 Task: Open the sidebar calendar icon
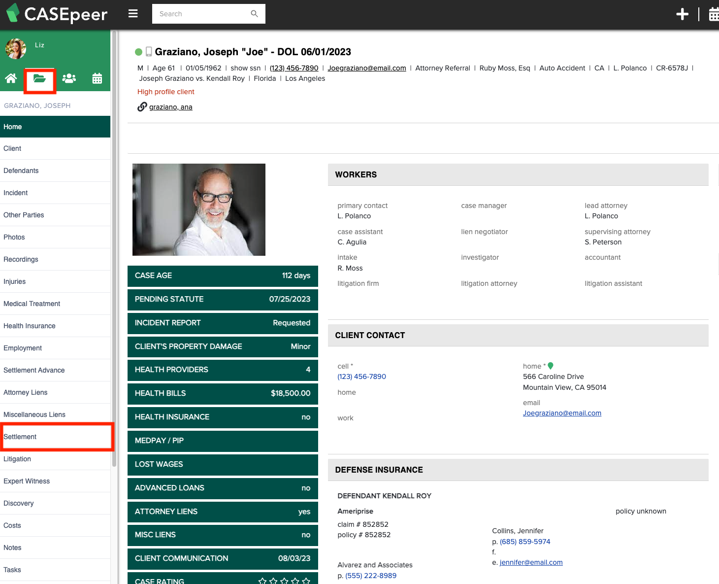click(x=97, y=78)
